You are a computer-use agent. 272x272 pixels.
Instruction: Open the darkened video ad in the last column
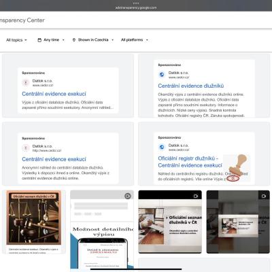pyautogui.click(x=238, y=222)
